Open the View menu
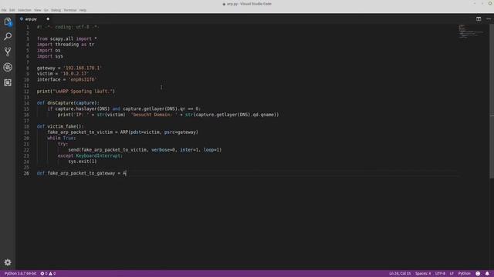494x277 pixels. point(37,10)
